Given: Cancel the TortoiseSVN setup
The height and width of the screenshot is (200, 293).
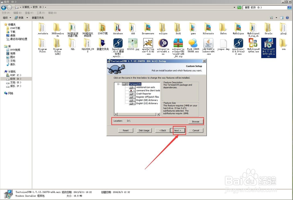Looking at the screenshot, I should [x=196, y=130].
